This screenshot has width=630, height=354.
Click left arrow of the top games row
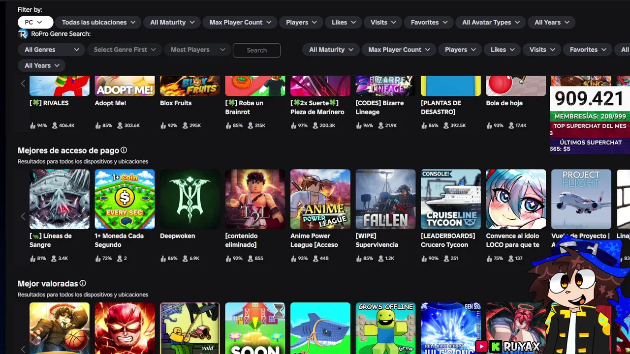click(x=23, y=84)
